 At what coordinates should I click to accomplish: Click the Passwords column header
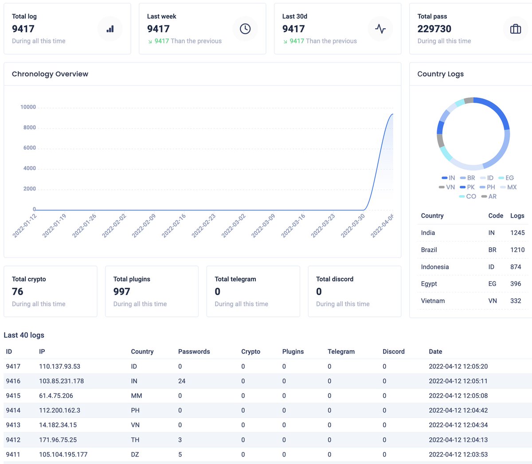point(194,351)
